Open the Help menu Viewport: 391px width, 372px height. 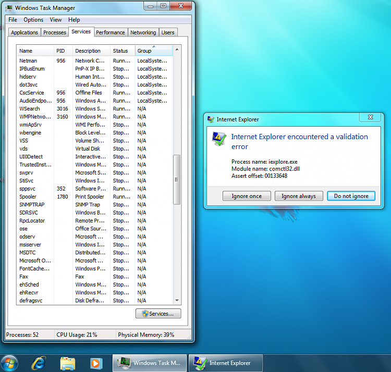(x=74, y=20)
